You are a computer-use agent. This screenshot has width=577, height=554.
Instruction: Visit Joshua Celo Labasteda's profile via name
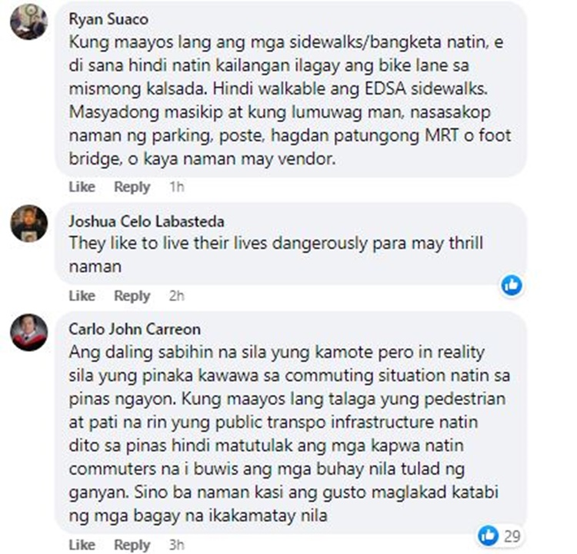coord(146,221)
